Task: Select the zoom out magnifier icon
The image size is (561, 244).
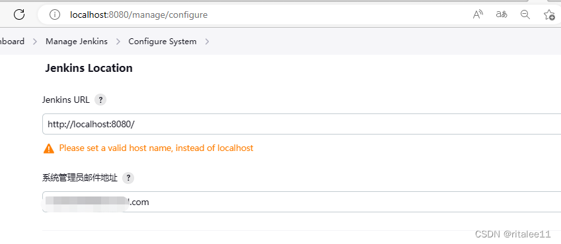Action: point(525,15)
